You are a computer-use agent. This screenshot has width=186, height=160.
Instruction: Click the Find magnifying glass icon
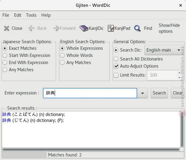[137, 28]
